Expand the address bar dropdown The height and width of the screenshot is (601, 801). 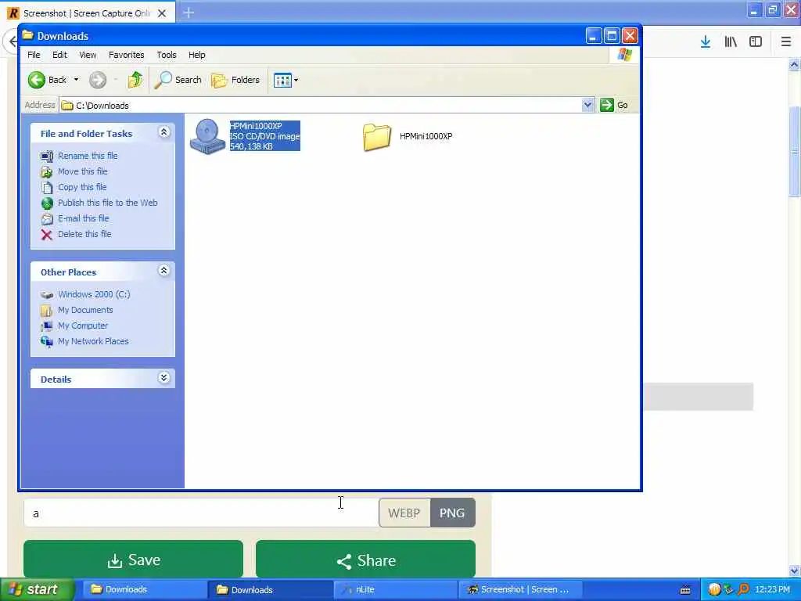click(587, 105)
